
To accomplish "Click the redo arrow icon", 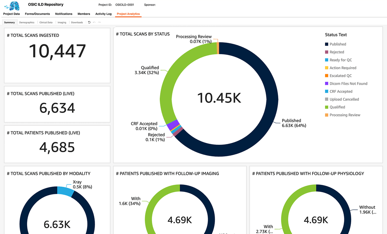I will pyautogui.click(x=99, y=22).
